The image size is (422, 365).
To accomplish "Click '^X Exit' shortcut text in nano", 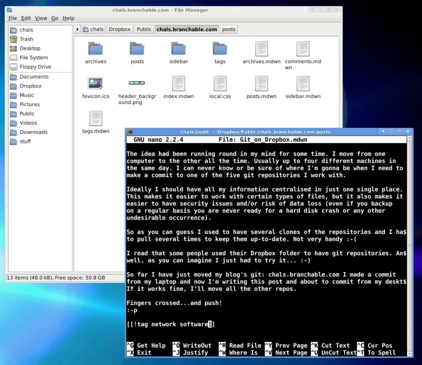I will coord(139,353).
